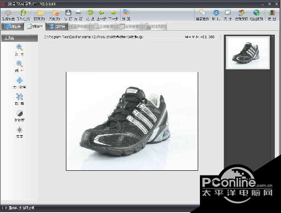The image size is (281, 213).
Task: Click the zoom out magnifier tool
Action: click(x=20, y=64)
